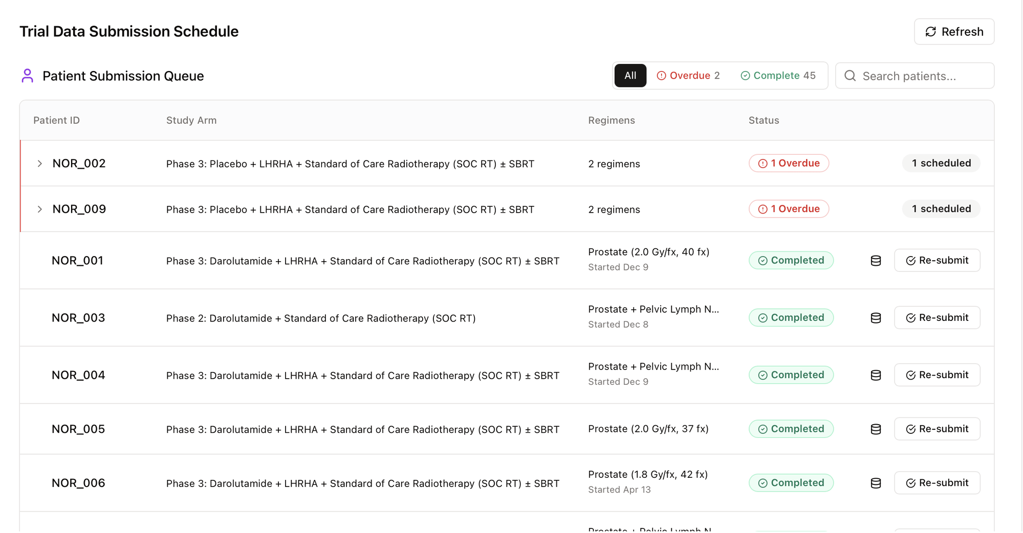Click 1 scheduled badge for NOR_009
The image size is (1023, 533).
tap(941, 209)
